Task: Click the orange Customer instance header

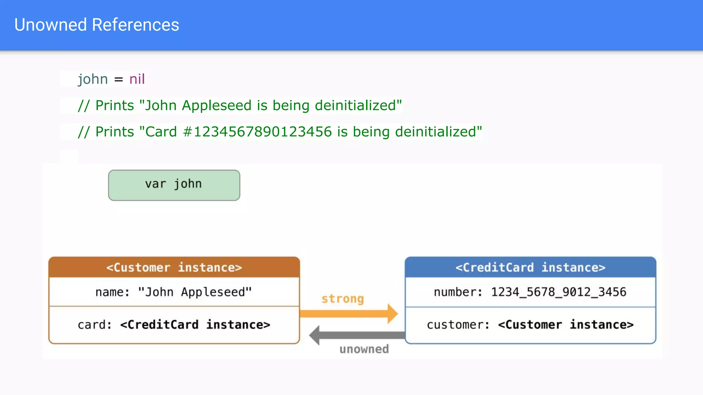Action: click(x=174, y=267)
